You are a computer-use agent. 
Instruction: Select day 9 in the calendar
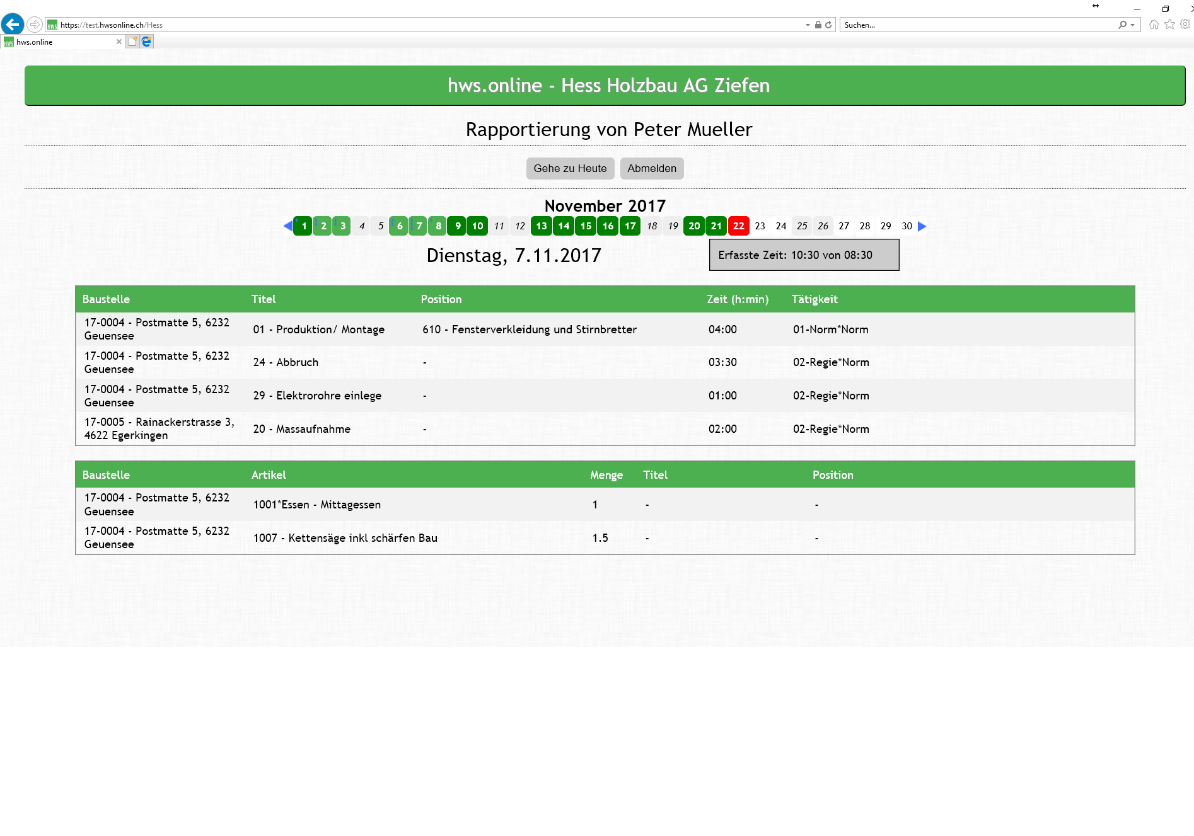coord(458,226)
